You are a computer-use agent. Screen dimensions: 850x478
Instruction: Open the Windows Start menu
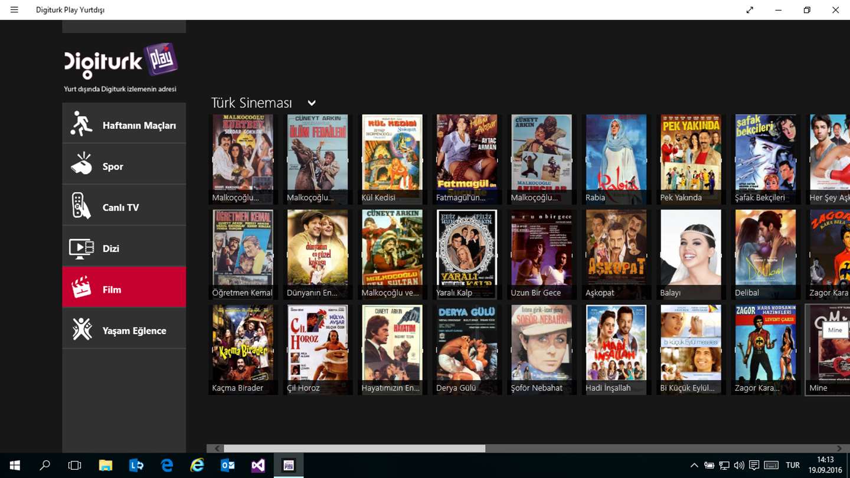pos(14,466)
